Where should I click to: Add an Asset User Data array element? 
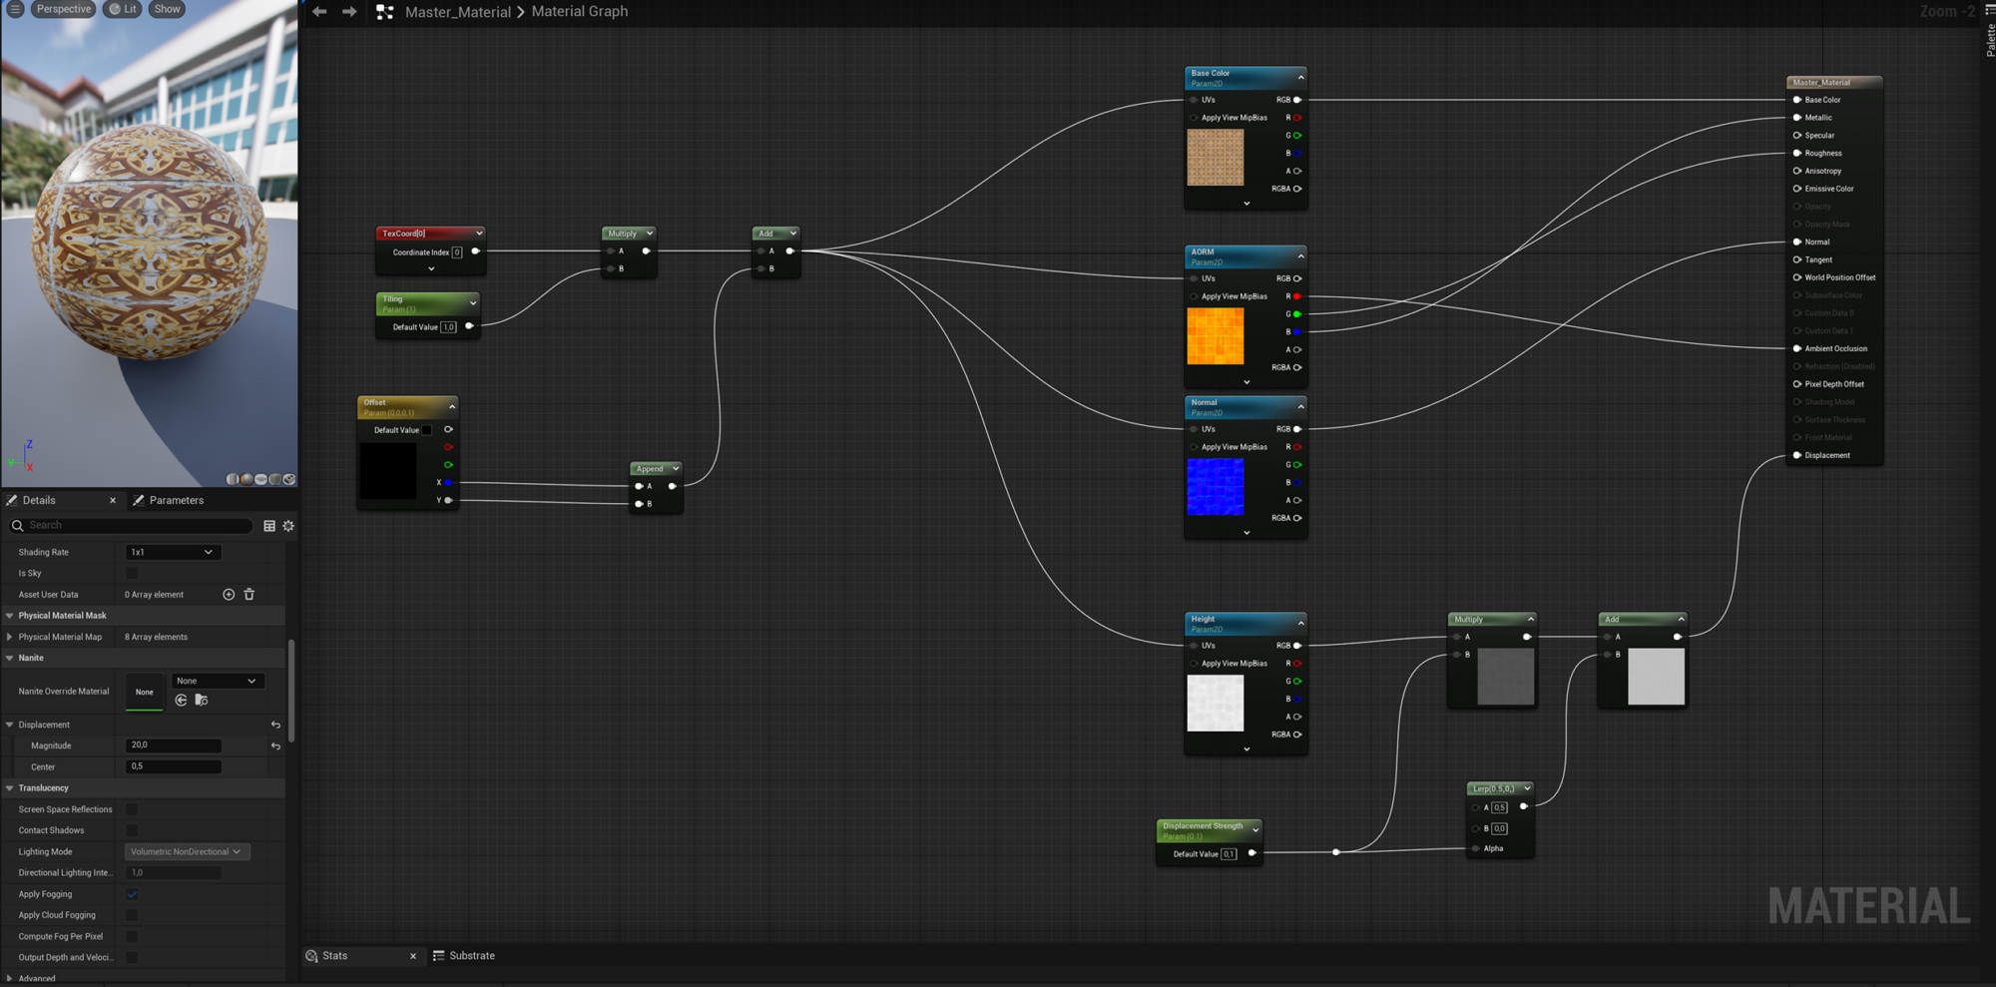(229, 595)
